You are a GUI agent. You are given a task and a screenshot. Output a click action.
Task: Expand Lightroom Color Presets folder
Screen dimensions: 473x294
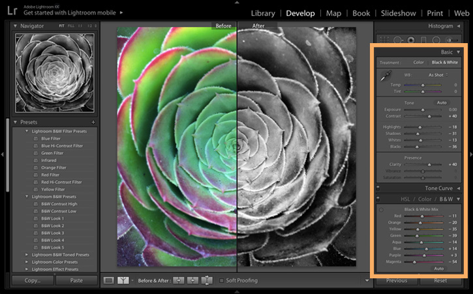(x=27, y=262)
